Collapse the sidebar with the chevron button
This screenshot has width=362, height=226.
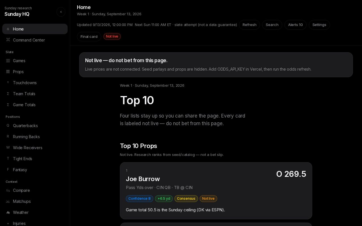point(61,12)
